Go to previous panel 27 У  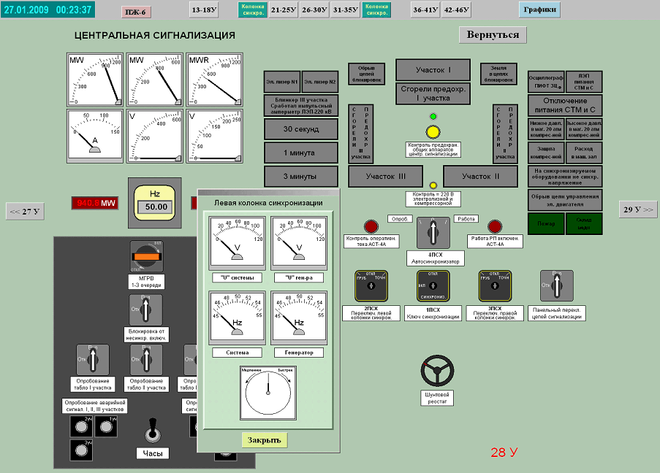(25, 212)
